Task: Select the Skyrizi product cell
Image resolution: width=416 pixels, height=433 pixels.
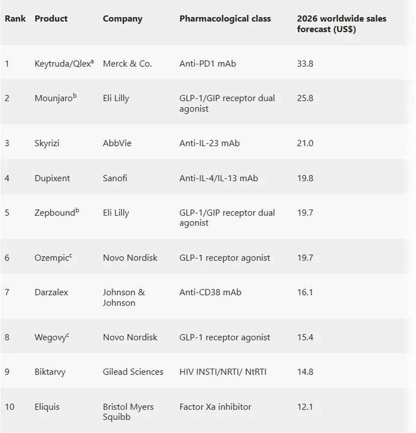Action: 47,144
